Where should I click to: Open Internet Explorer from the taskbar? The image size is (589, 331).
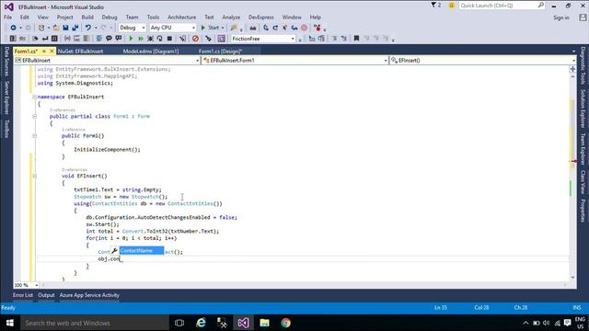202,323
